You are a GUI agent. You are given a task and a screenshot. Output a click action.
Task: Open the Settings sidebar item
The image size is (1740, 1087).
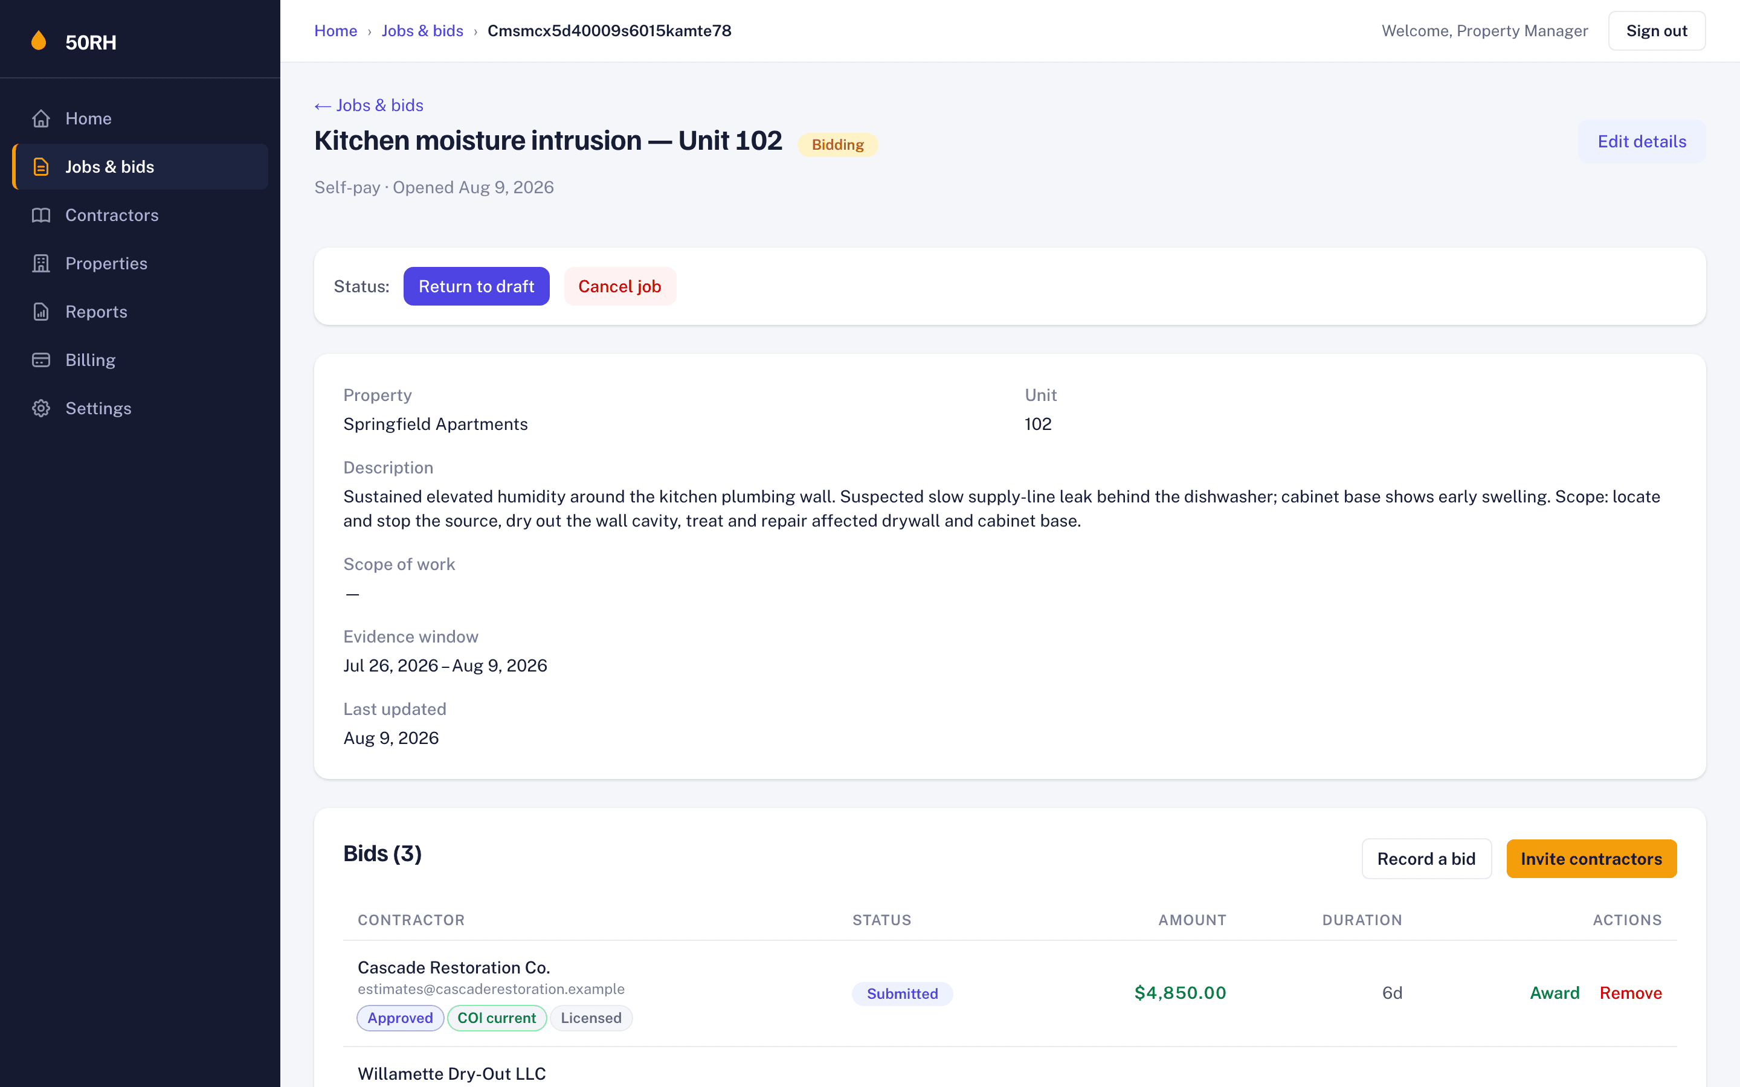[140, 408]
